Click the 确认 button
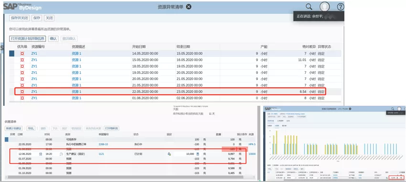Viewport: 406px width, 182px height. (53, 39)
